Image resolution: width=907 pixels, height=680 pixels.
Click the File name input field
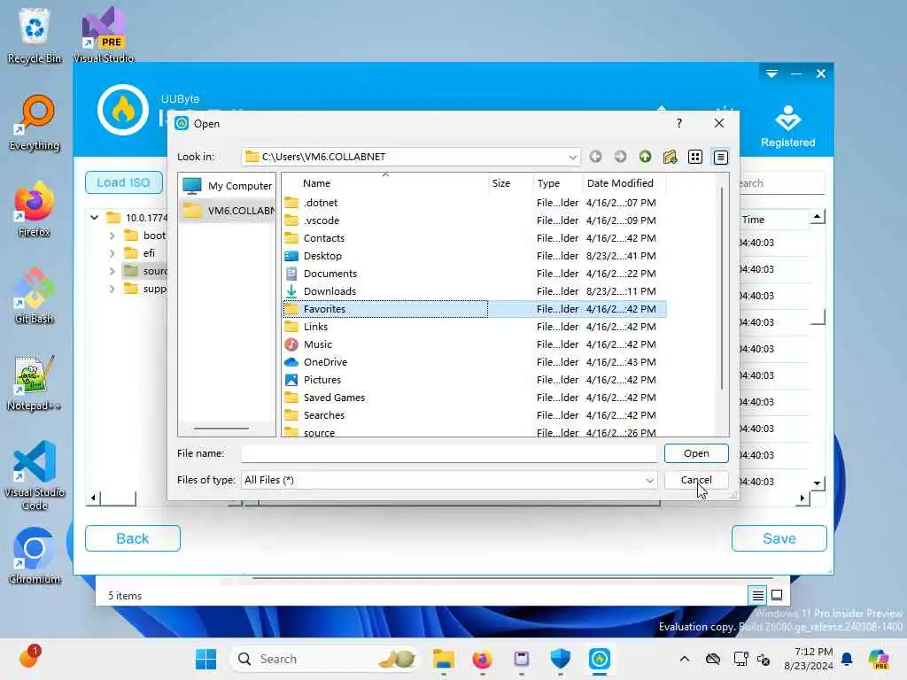(448, 453)
